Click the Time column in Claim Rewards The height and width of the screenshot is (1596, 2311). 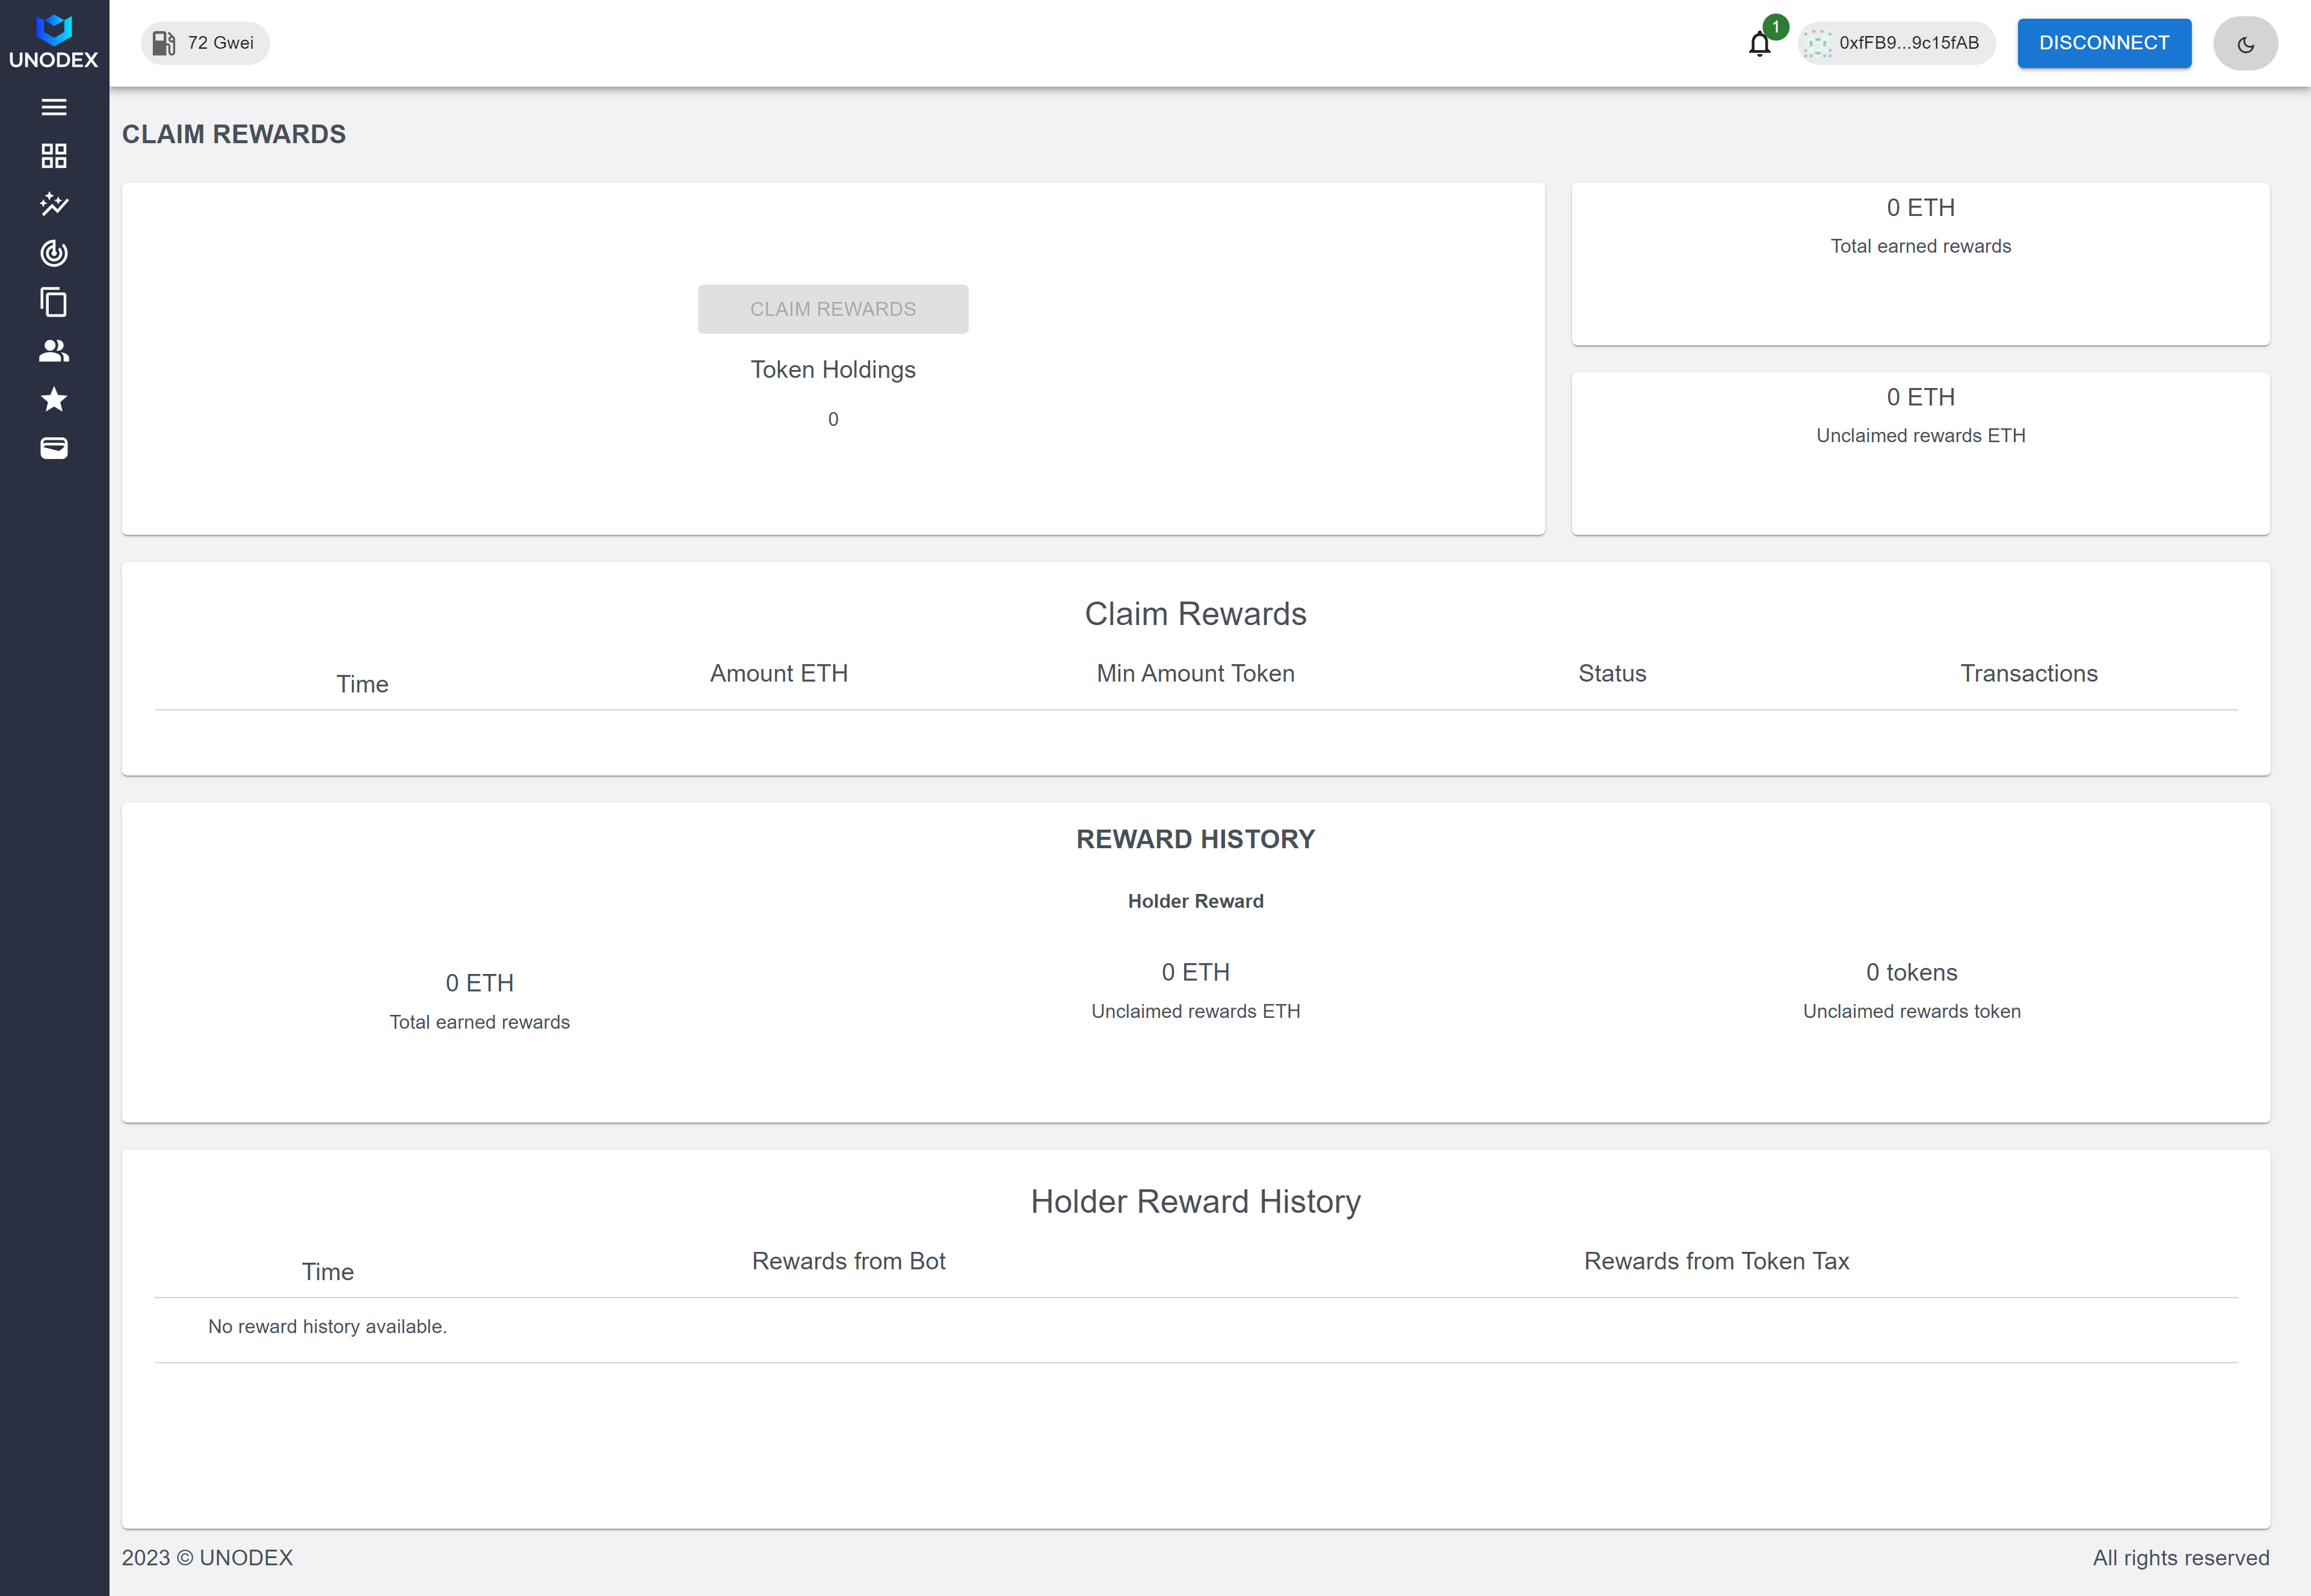tap(362, 684)
